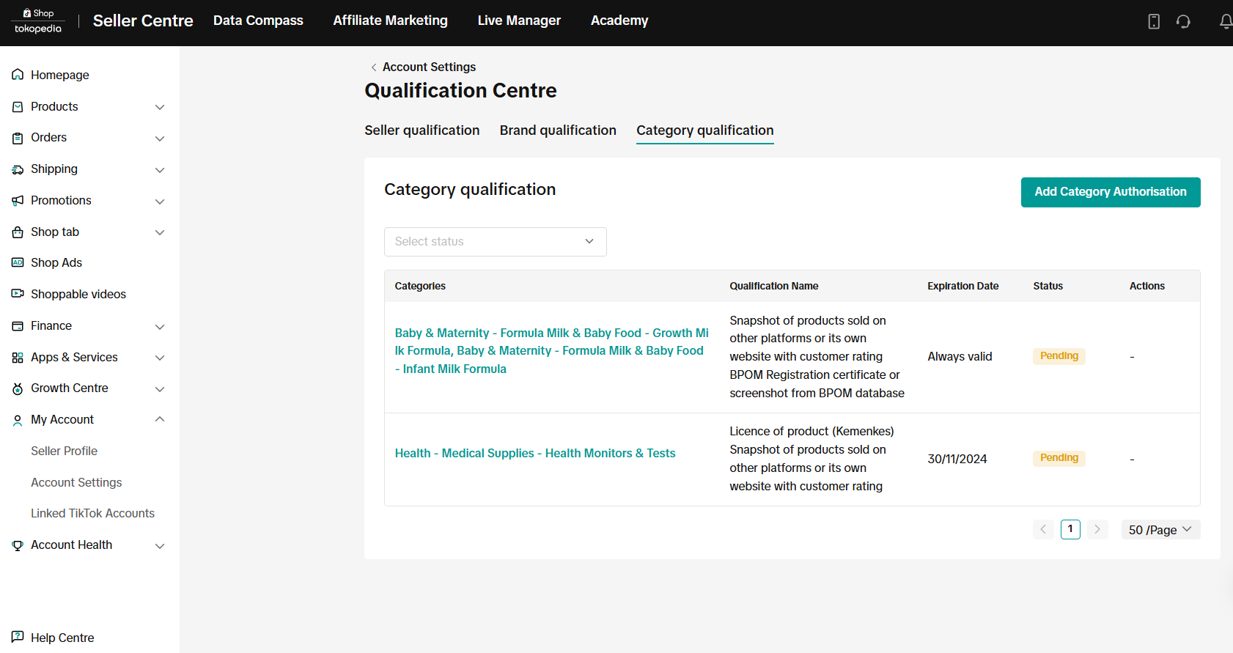This screenshot has height=653, width=1233.
Task: Click the Shoppable videos icon
Action: coord(18,294)
